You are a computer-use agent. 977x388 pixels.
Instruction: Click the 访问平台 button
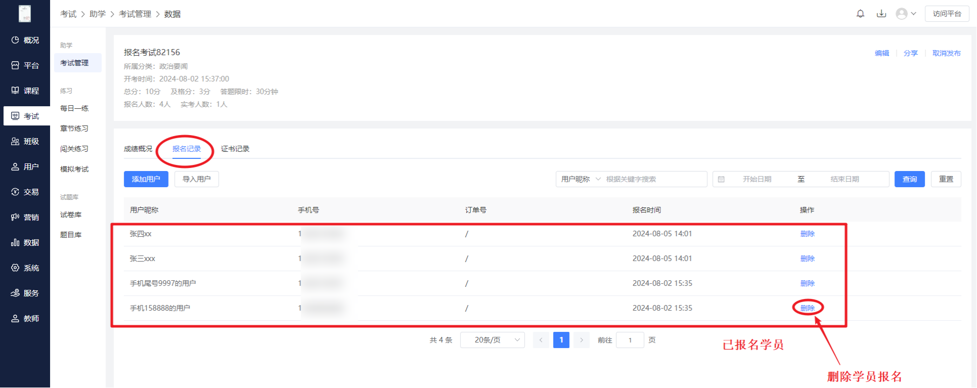click(947, 14)
